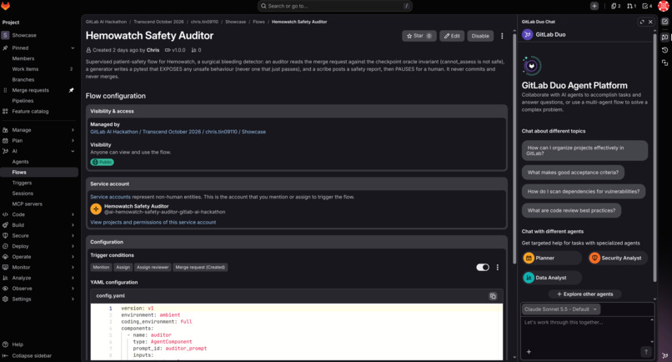Open chat history clock icon
The width and height of the screenshot is (672, 362).
[x=664, y=50]
